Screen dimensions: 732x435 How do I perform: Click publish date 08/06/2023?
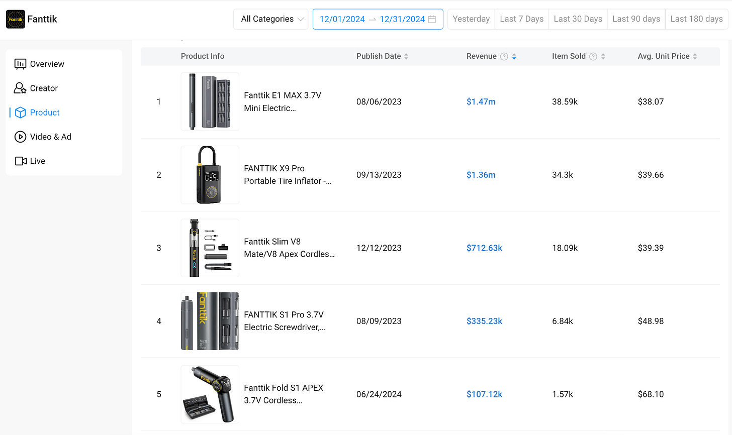point(379,101)
